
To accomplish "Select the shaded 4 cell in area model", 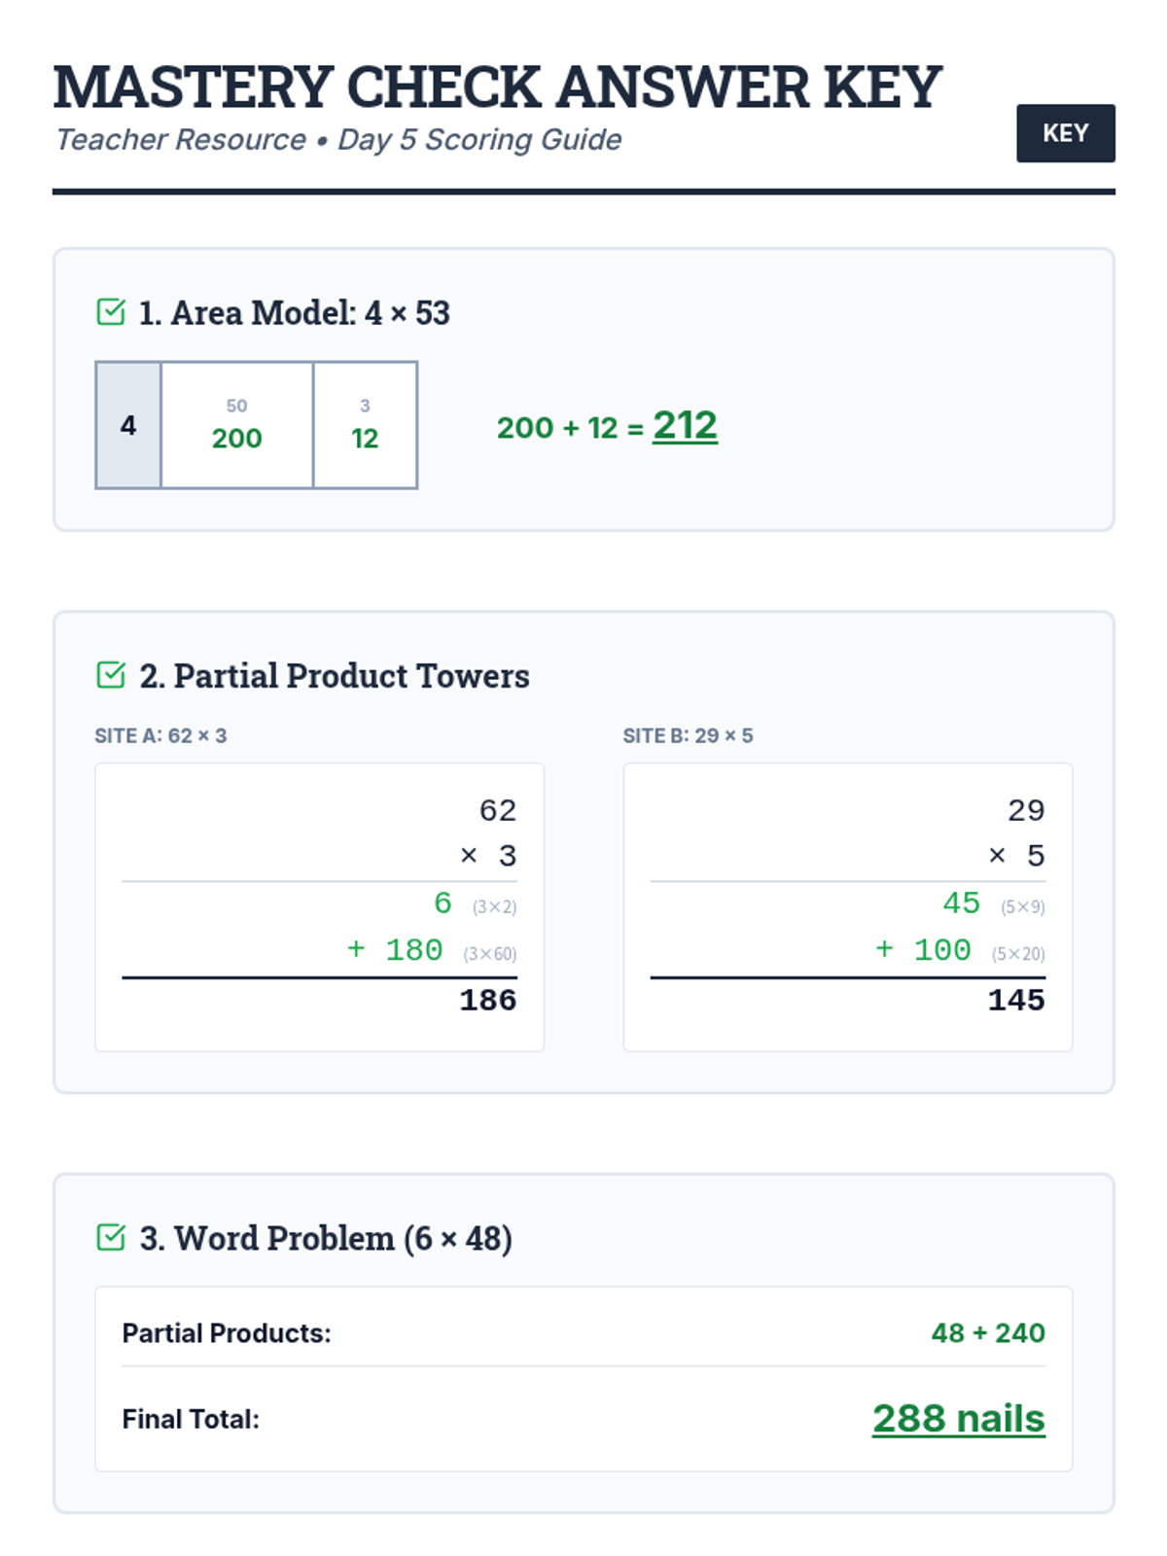I will (x=128, y=425).
